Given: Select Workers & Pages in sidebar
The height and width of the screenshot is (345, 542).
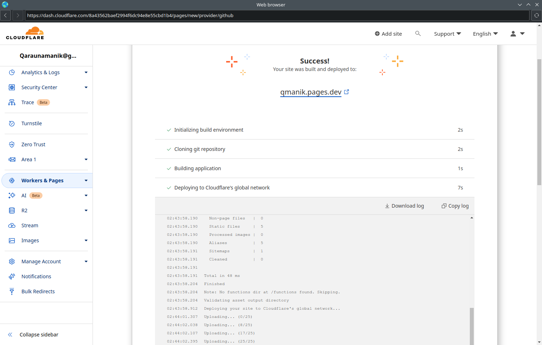Looking at the screenshot, I should (42, 181).
